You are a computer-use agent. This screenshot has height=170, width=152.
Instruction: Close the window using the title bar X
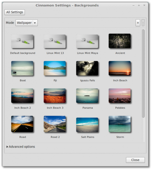tap(144, 5)
